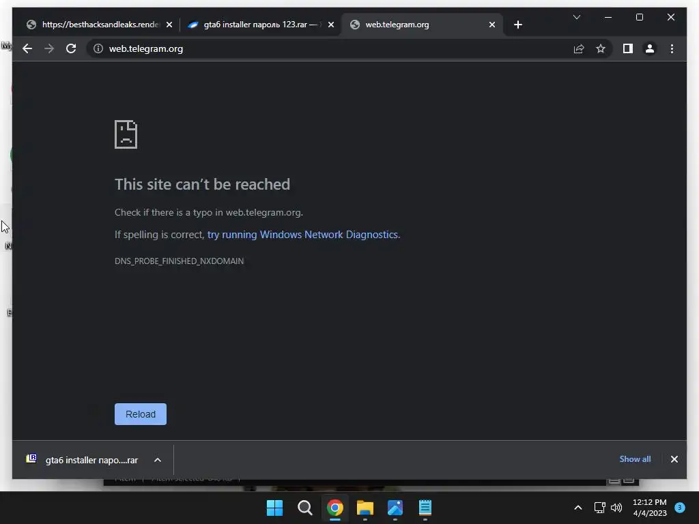This screenshot has height=524, width=699.
Task: Open the clock and calendar flyout
Action: coord(650,508)
